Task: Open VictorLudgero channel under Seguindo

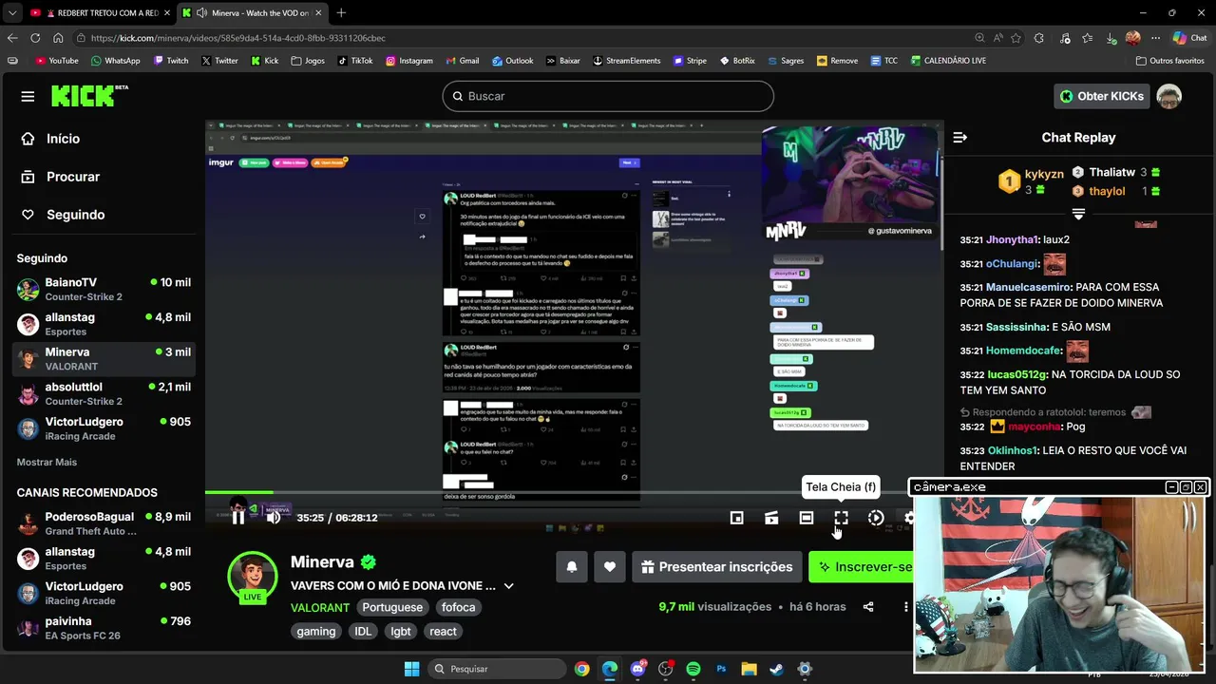Action: pos(104,428)
